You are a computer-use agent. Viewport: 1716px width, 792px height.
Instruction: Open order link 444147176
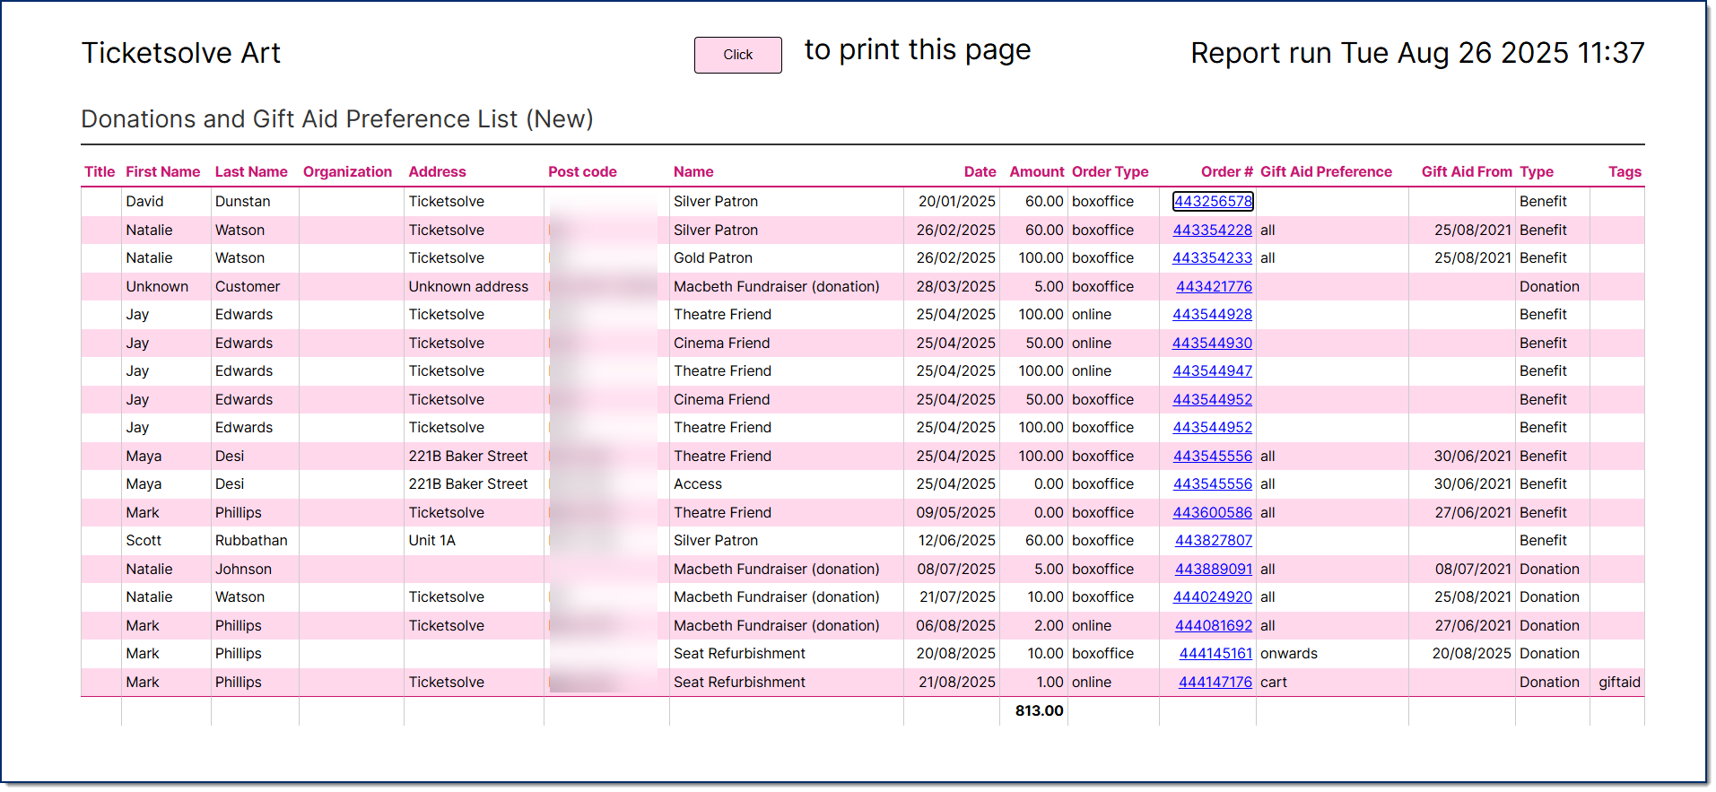click(x=1215, y=683)
